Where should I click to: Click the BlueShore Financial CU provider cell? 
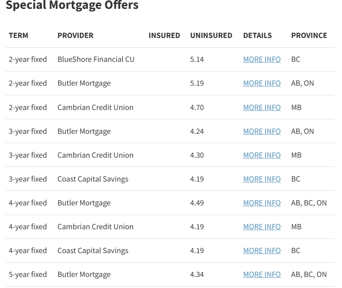click(96, 59)
